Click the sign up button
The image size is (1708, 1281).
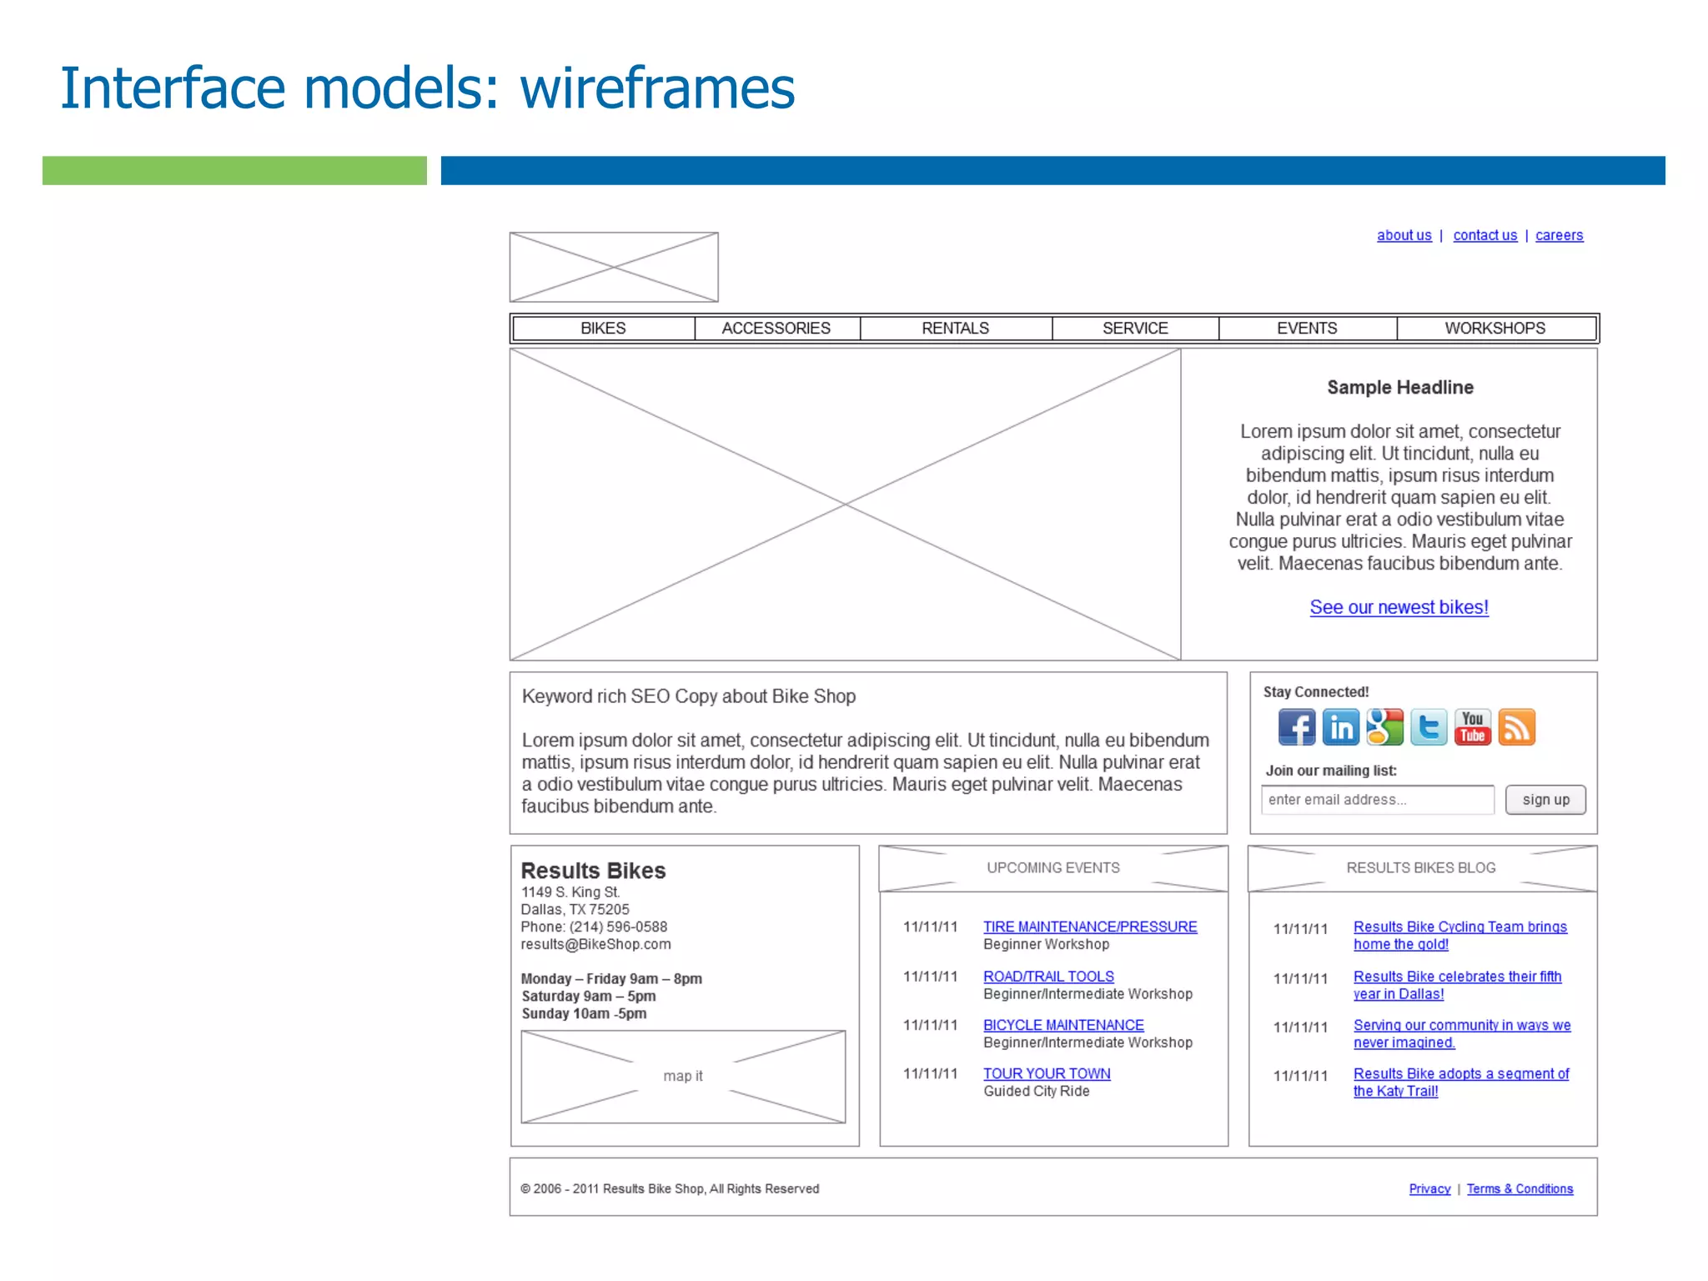tap(1545, 800)
